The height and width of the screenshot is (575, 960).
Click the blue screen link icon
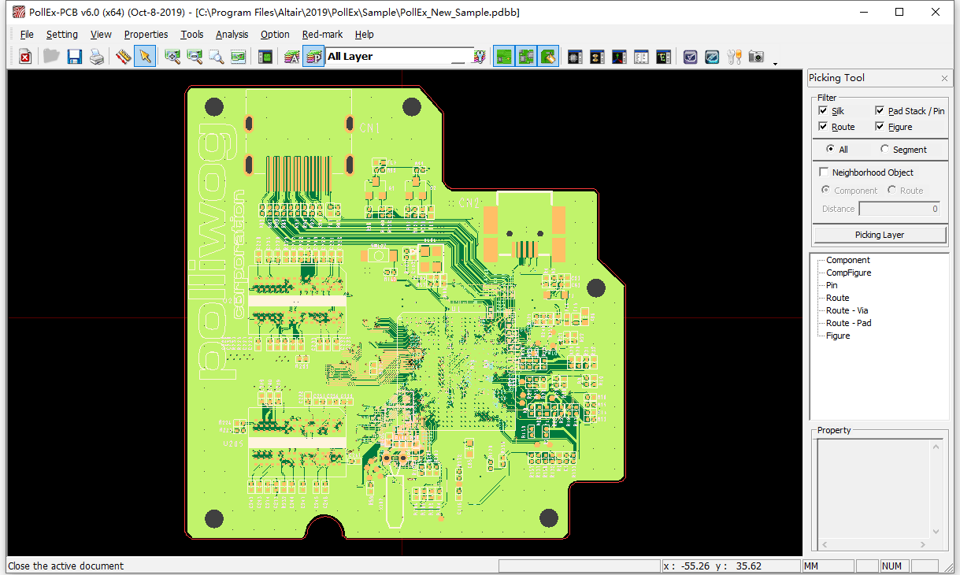click(x=712, y=57)
